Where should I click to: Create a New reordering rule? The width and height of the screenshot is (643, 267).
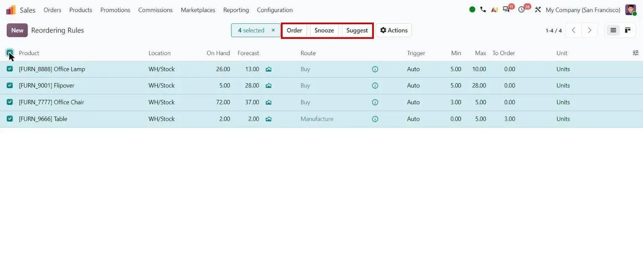click(x=17, y=31)
